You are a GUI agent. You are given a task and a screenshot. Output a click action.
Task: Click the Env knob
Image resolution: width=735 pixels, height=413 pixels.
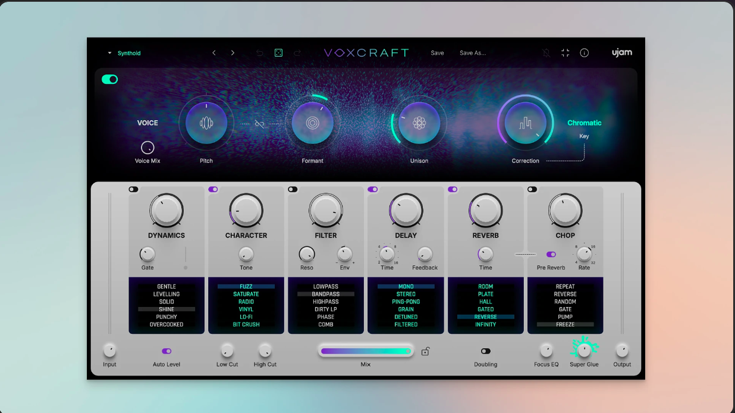[x=345, y=254]
